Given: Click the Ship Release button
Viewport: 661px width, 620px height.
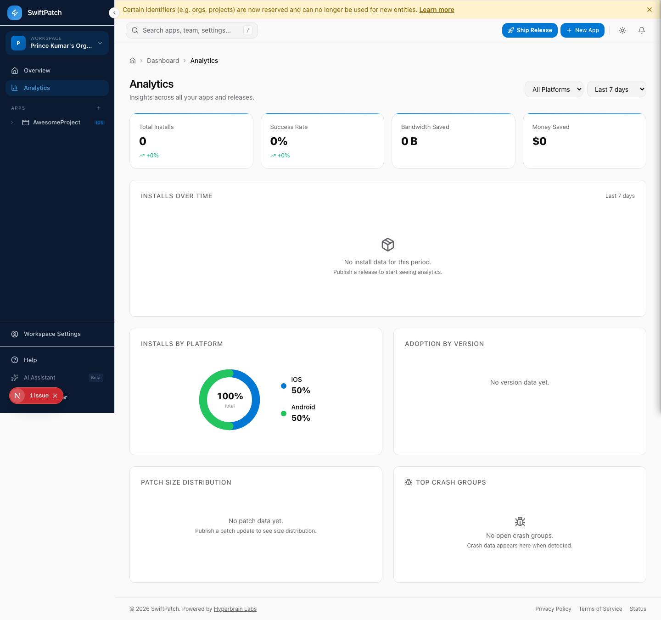Looking at the screenshot, I should pyautogui.click(x=530, y=30).
